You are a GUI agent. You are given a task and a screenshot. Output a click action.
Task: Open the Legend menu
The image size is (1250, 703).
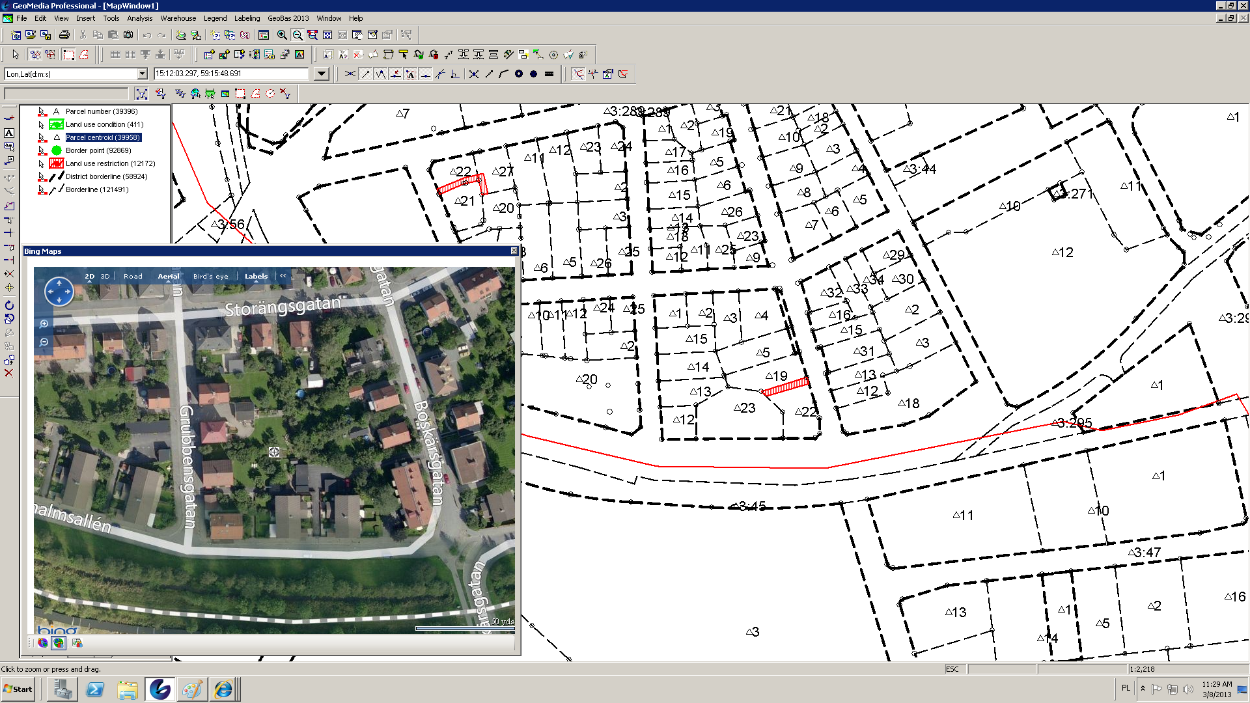pyautogui.click(x=215, y=18)
